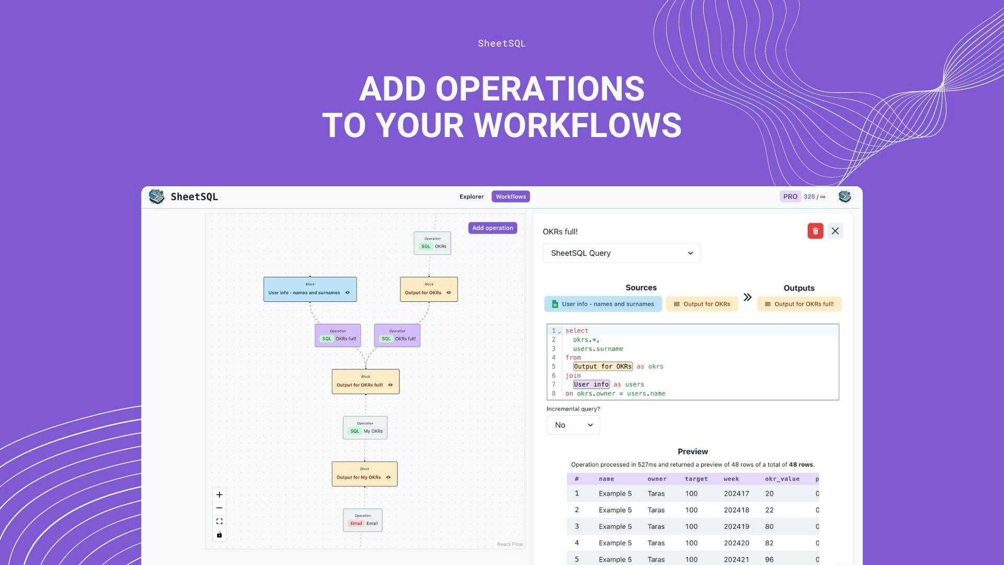Click the User info - names and surnames source chip
This screenshot has height=565, width=1004.
[603, 304]
